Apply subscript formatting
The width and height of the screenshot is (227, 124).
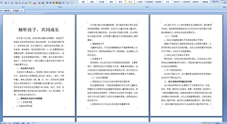20,3
